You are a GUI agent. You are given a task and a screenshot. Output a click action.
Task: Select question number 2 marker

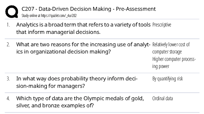(x=8, y=45)
